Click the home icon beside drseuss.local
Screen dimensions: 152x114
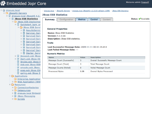(4, 10)
